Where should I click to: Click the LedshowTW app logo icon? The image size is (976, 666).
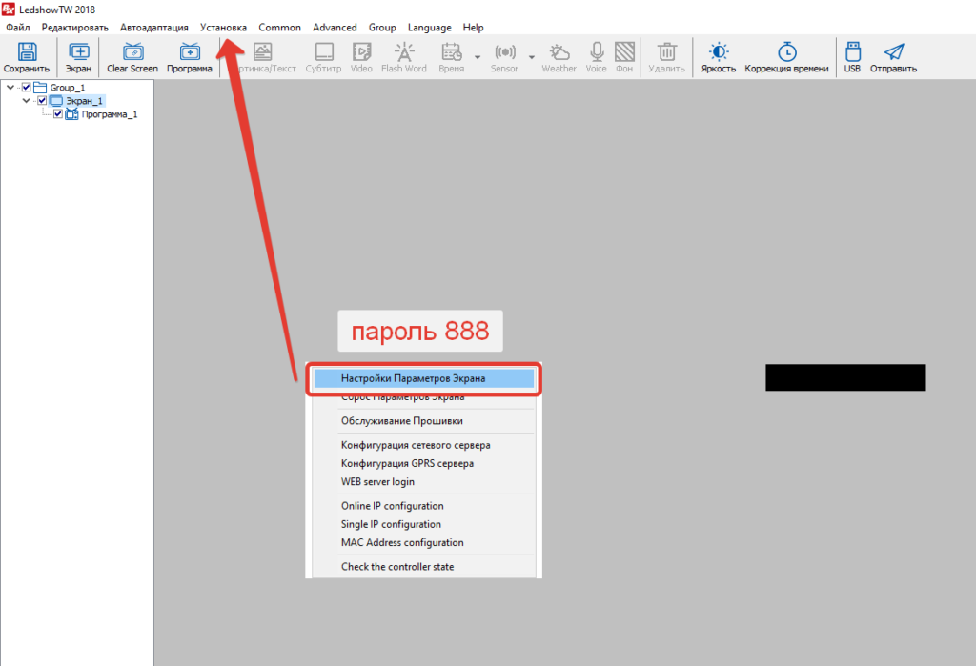point(8,9)
